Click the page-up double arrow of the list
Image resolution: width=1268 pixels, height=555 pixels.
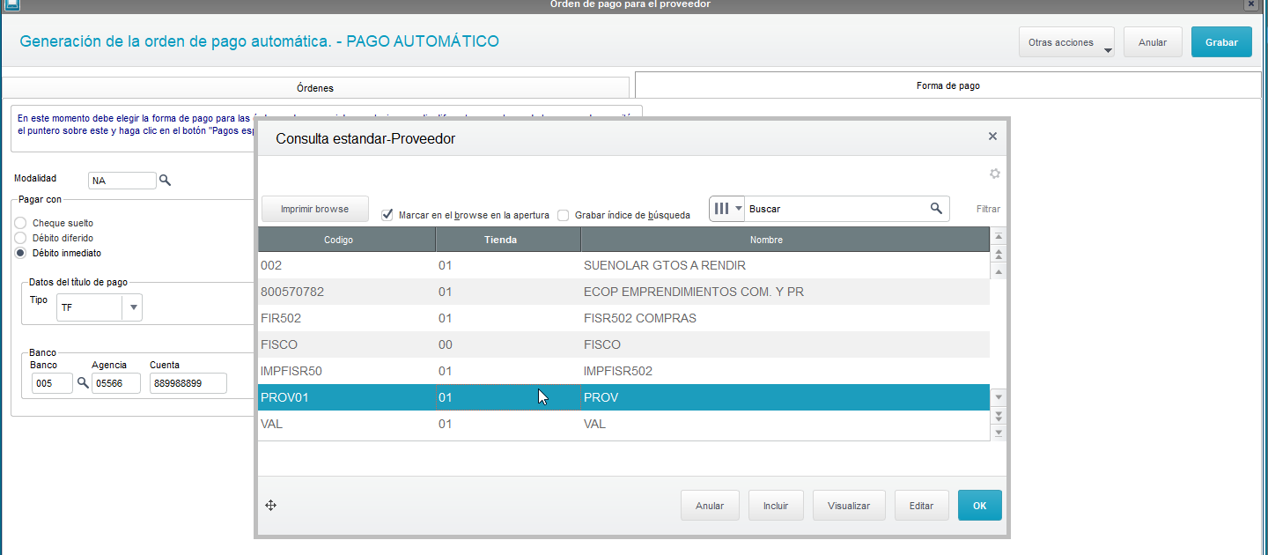(x=999, y=255)
